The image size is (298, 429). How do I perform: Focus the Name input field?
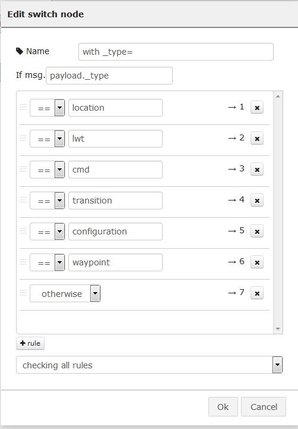point(176,52)
